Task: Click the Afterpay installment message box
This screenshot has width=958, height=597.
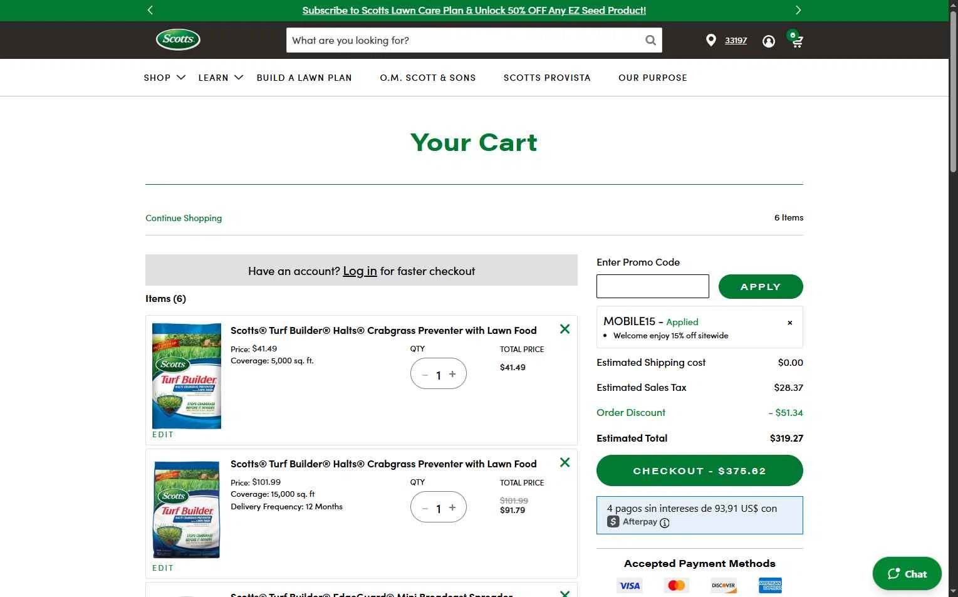Action: pos(699,515)
